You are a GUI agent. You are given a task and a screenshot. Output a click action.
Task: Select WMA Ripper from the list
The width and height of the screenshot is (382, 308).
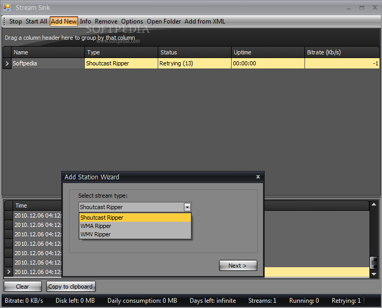click(x=135, y=226)
